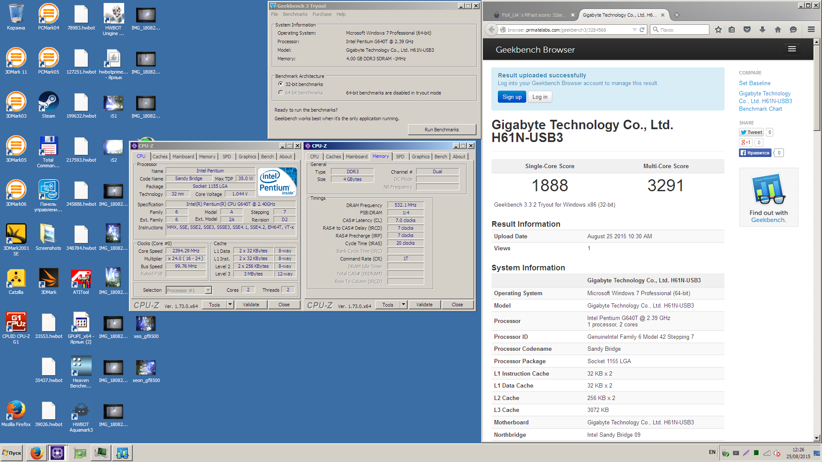Viewport: 822px width, 462px height.
Task: Click the browser URL address field
Action: coord(567,30)
